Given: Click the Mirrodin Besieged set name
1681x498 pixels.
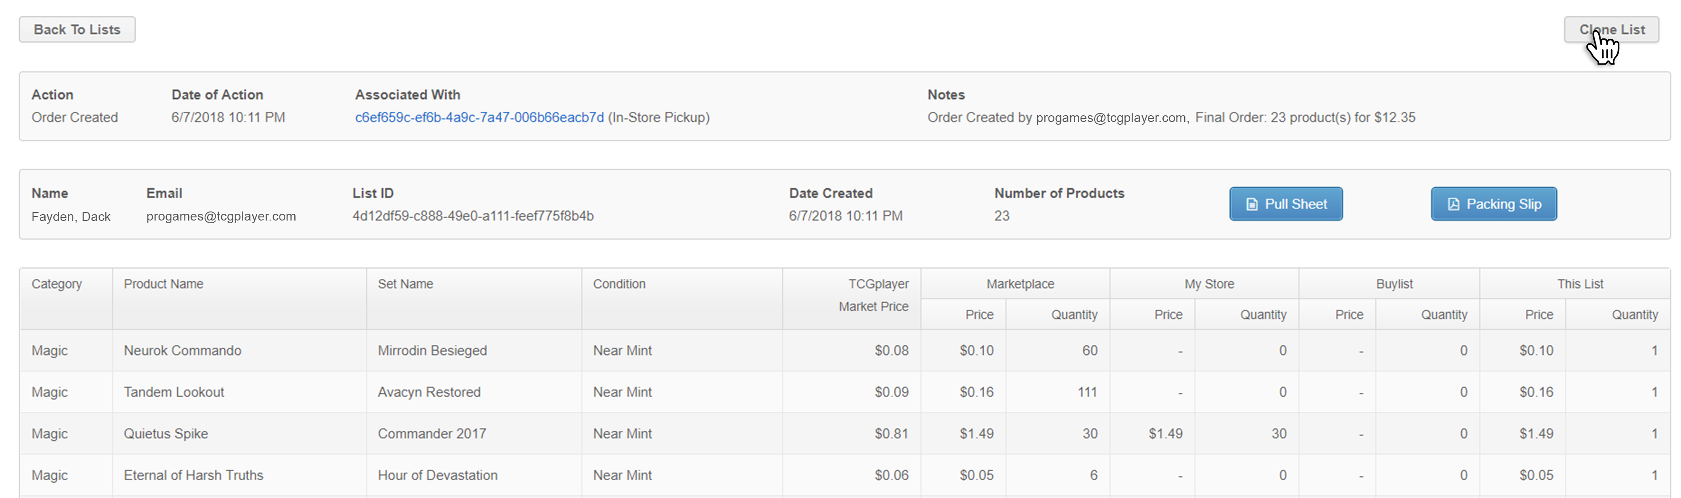Looking at the screenshot, I should coord(432,351).
